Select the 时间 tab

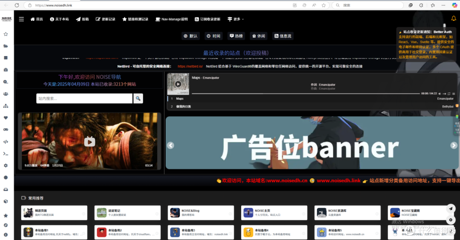point(213,36)
